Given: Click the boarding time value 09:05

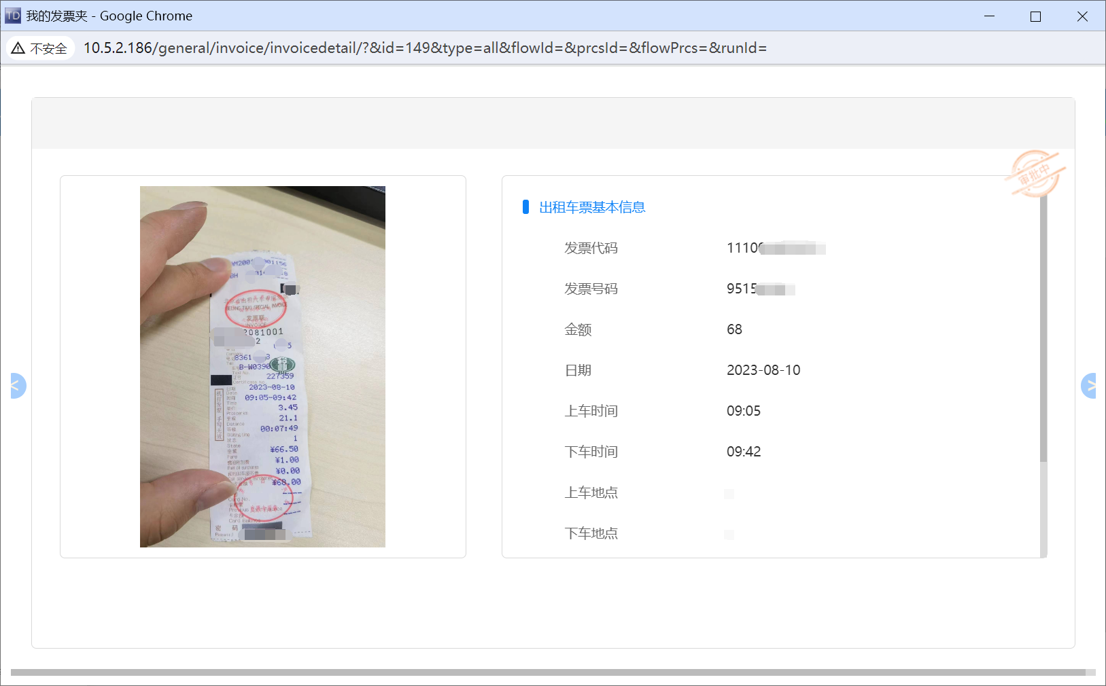Looking at the screenshot, I should click(744, 411).
